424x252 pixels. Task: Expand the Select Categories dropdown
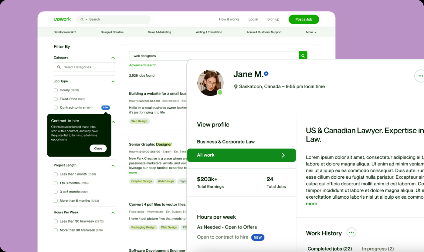click(84, 67)
